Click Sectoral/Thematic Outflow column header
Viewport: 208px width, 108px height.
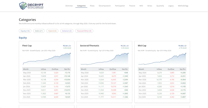(113, 69)
